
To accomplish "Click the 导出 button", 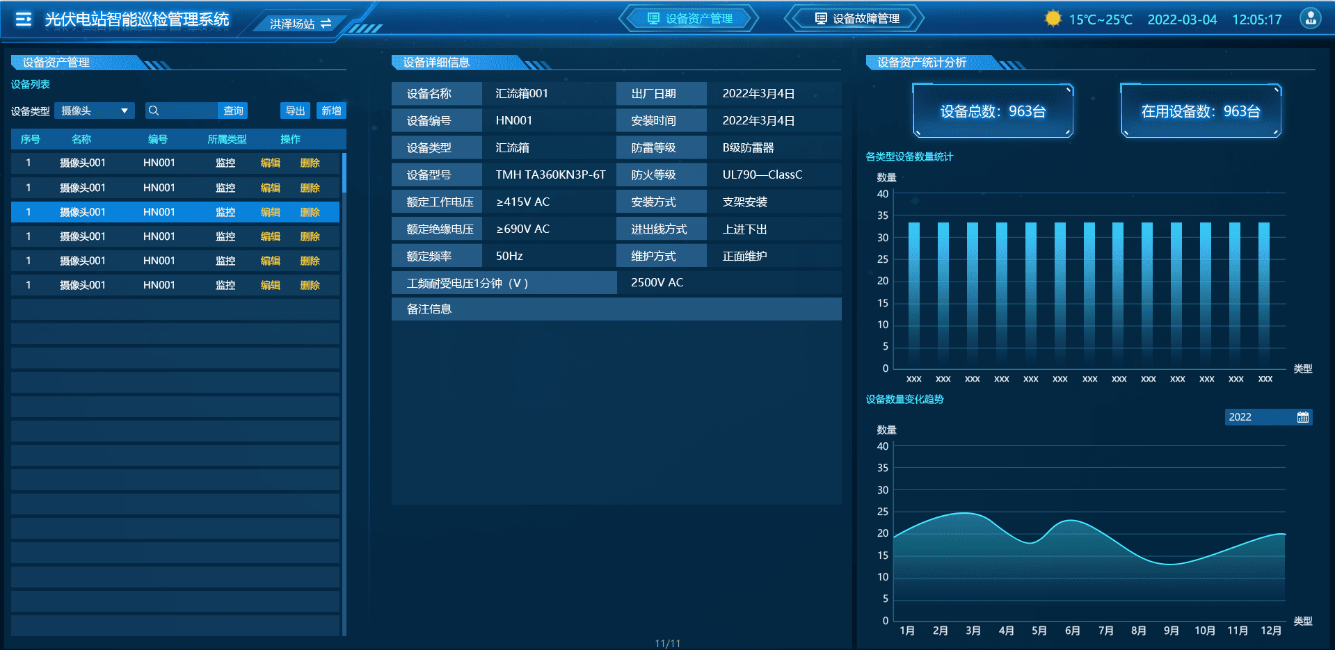I will pyautogui.click(x=296, y=111).
